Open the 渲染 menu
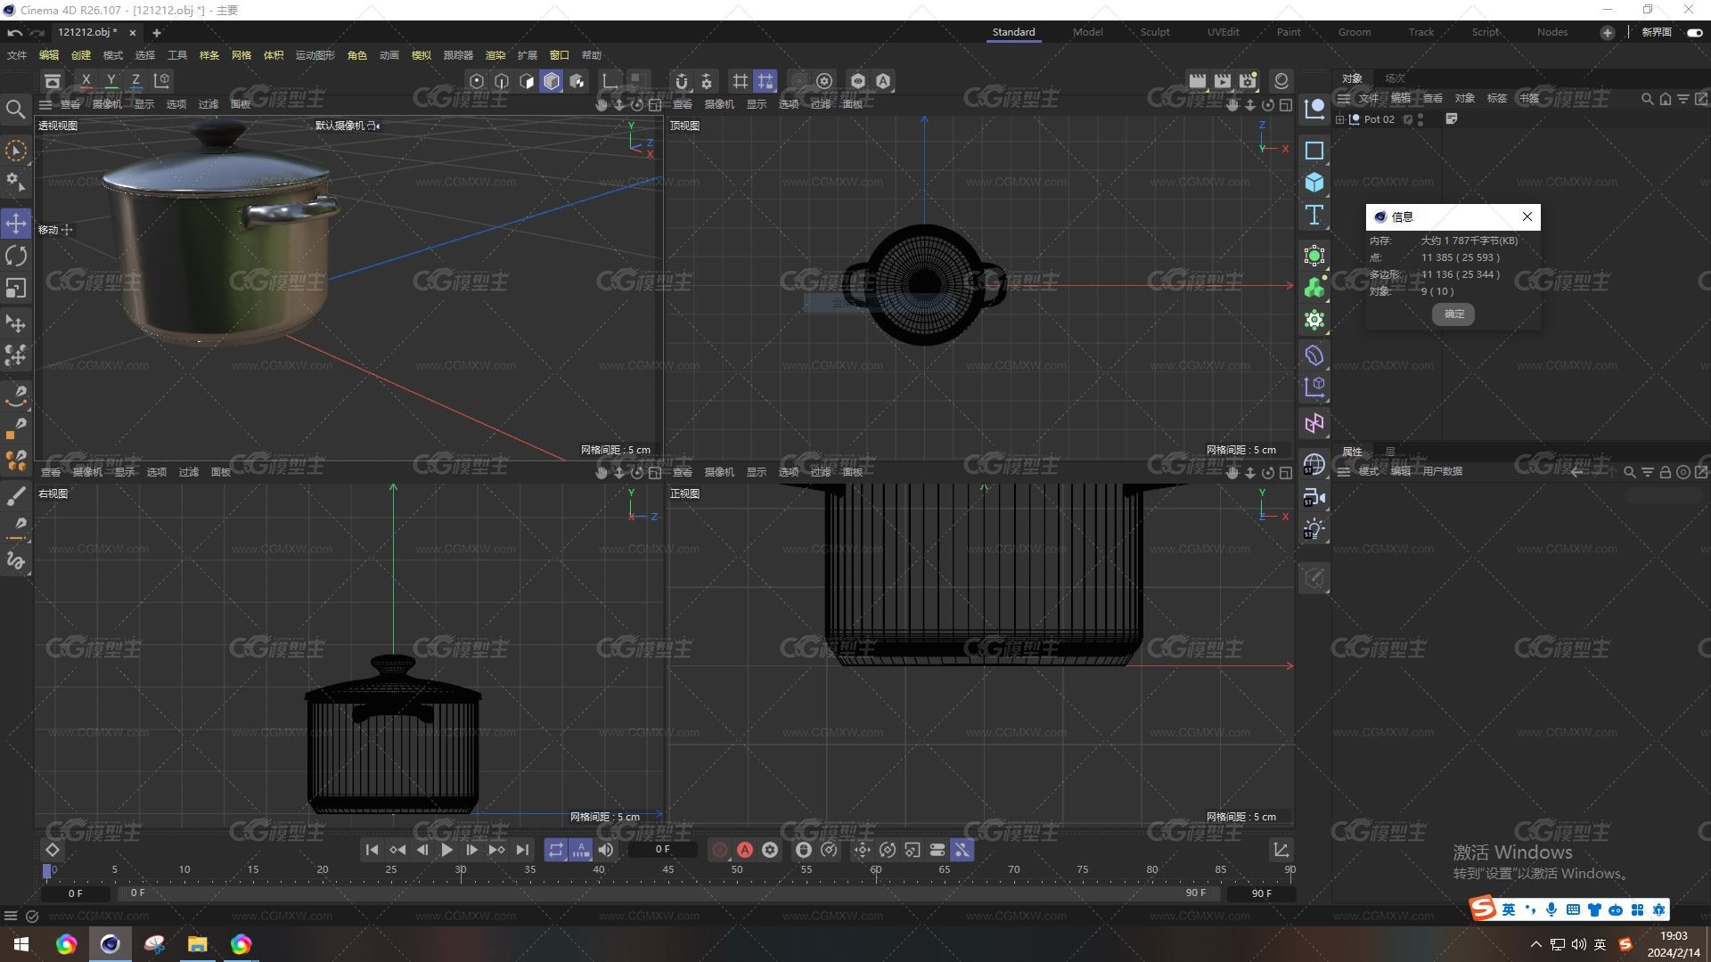 (495, 55)
